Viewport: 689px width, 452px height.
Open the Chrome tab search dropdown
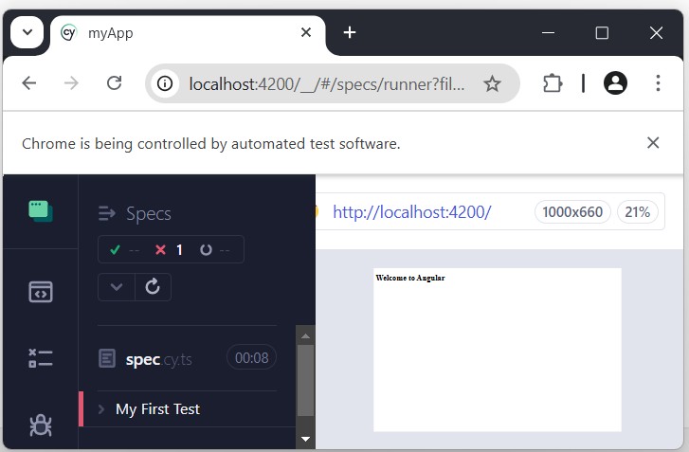pyautogui.click(x=27, y=32)
